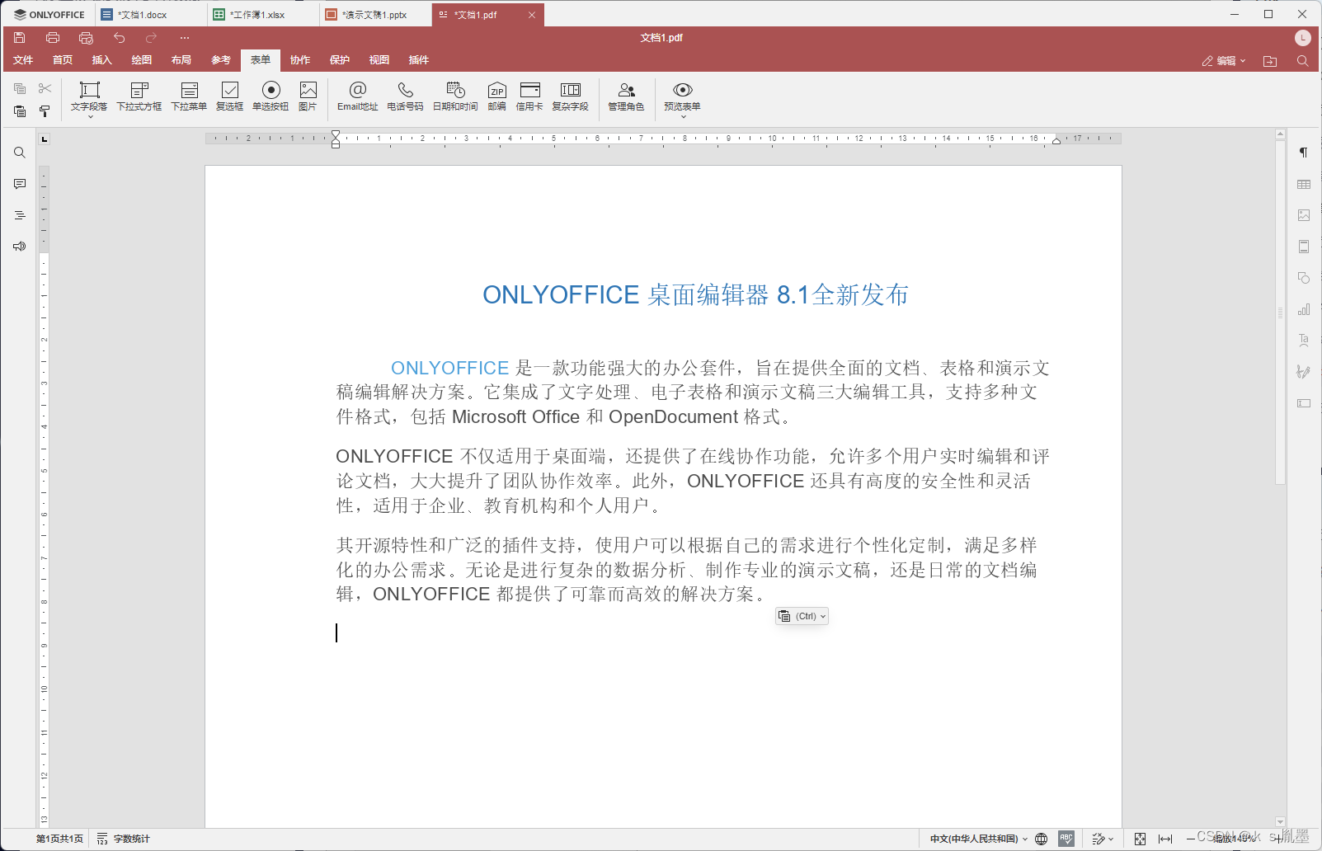The height and width of the screenshot is (851, 1322).
Task: Open the search panel in left sidebar
Action: 20,153
